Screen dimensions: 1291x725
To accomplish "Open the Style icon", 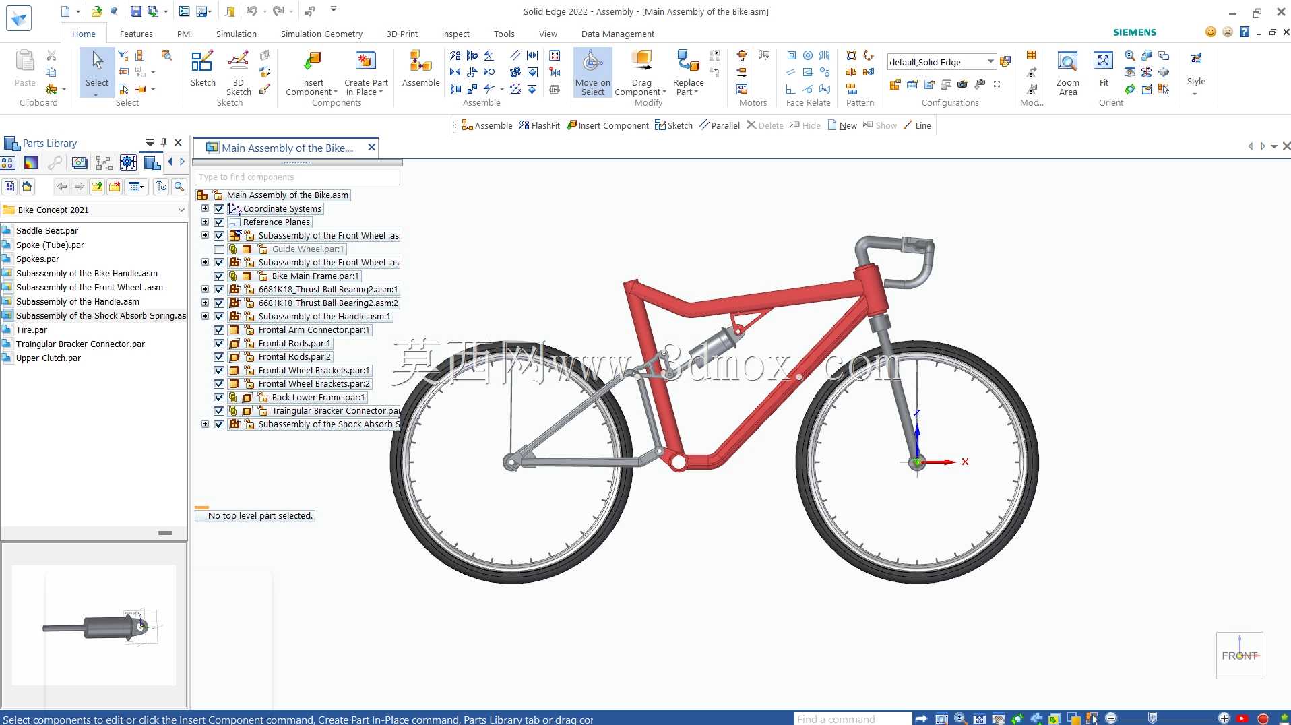I will [1196, 73].
